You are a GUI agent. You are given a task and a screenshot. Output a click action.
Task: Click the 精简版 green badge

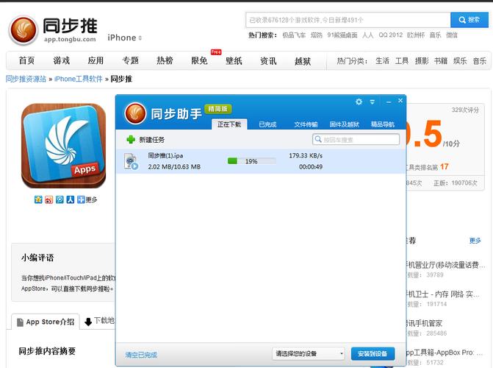[x=218, y=109]
